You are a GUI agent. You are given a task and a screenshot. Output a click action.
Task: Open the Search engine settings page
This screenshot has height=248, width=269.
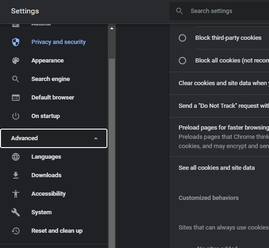coord(50,79)
